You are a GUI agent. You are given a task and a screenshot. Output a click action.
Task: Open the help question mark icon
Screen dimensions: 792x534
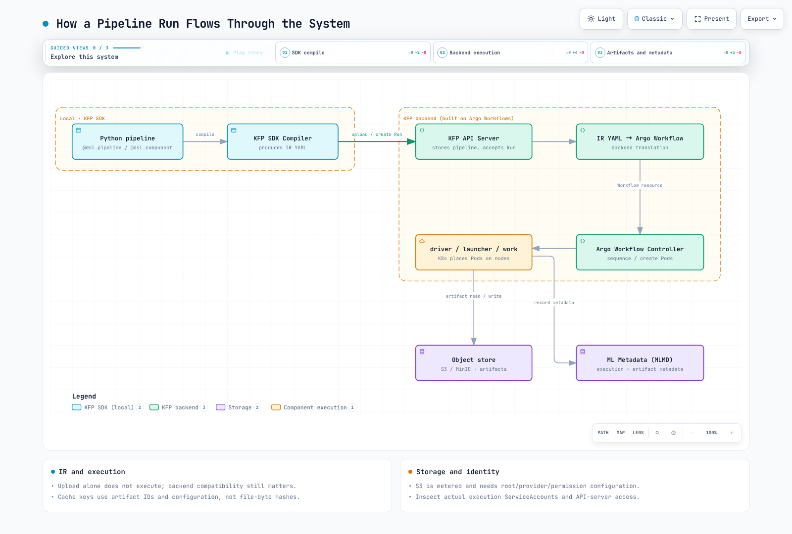[x=673, y=433]
